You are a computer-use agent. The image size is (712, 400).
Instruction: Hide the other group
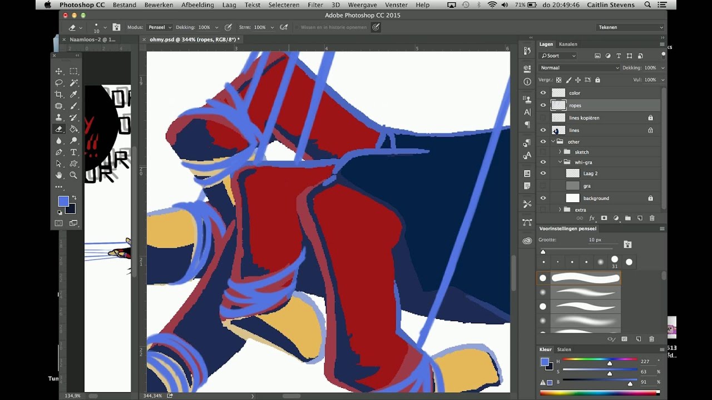543,142
